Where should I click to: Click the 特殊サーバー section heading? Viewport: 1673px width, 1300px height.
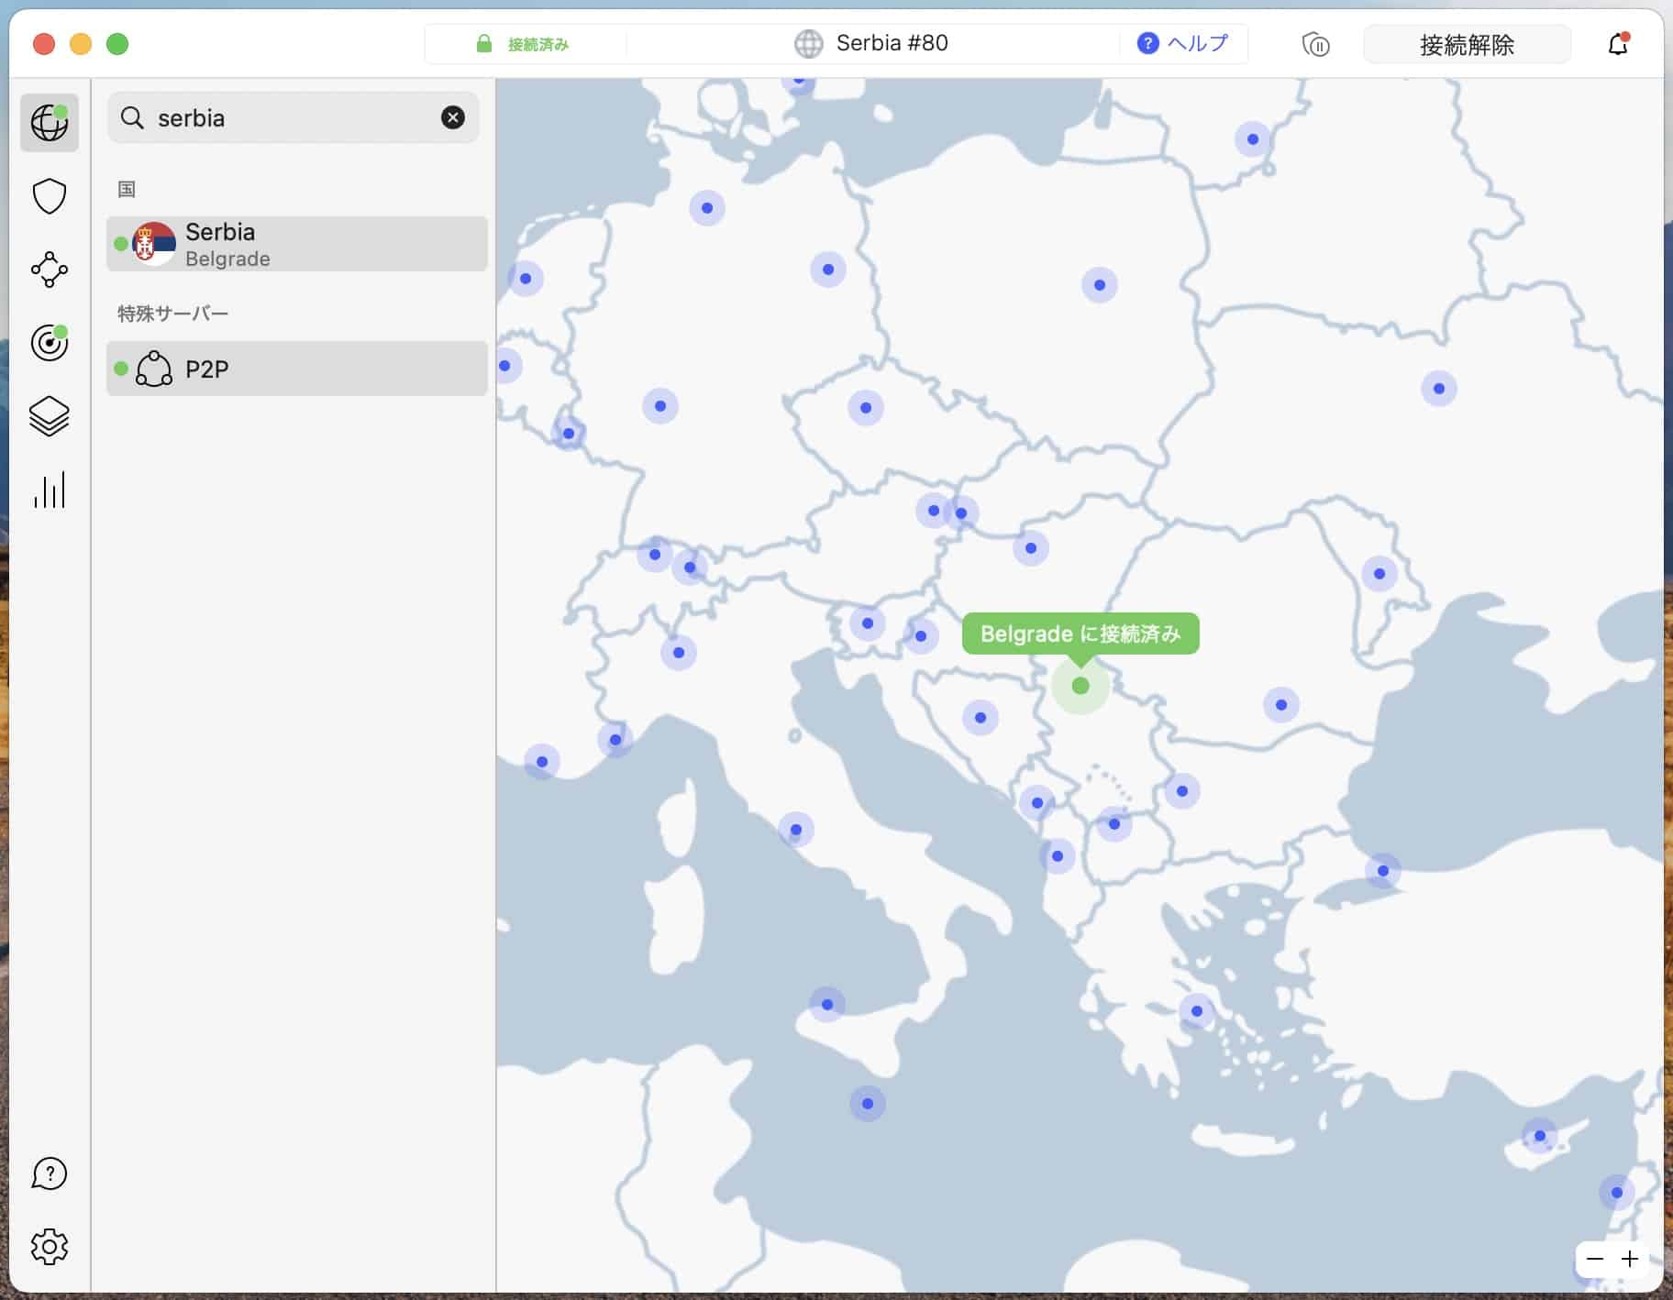[172, 314]
